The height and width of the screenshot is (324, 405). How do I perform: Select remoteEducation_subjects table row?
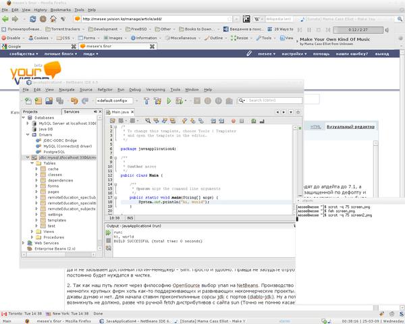pyautogui.click(x=72, y=209)
